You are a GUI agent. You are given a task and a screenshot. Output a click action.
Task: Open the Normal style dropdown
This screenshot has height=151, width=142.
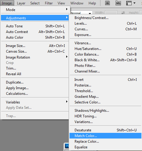pyautogui.click(x=81, y=13)
